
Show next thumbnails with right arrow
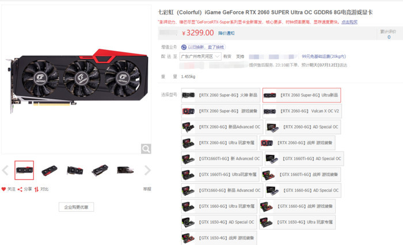click(x=147, y=170)
